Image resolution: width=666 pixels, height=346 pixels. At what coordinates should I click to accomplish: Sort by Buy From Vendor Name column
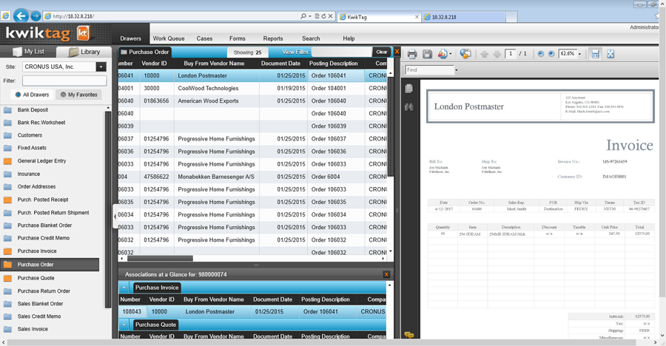214,64
